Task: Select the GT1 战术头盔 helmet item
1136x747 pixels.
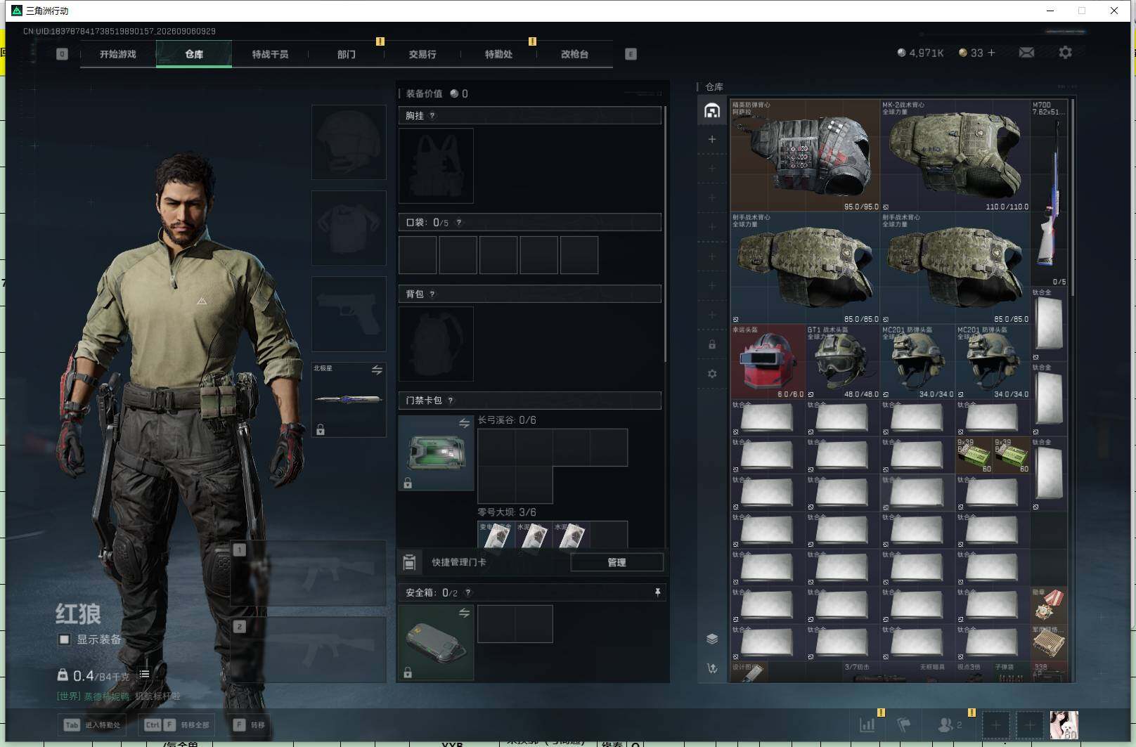Action: (x=843, y=361)
